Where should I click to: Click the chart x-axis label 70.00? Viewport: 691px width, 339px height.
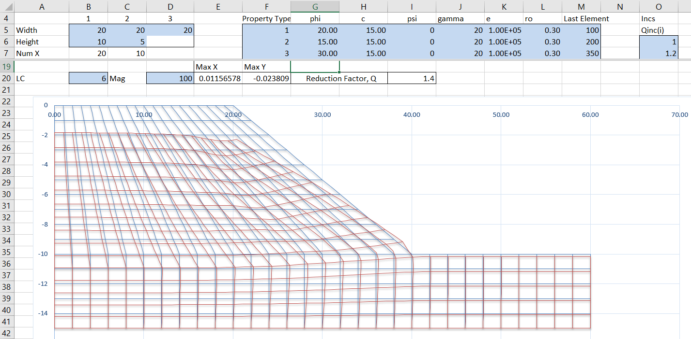[x=679, y=115]
